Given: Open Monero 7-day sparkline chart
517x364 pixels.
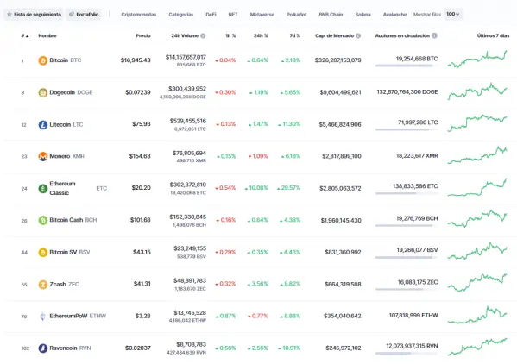Looking at the screenshot, I should point(477,155).
